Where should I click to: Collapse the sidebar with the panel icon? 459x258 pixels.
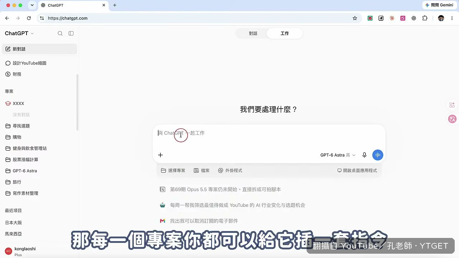(71, 33)
